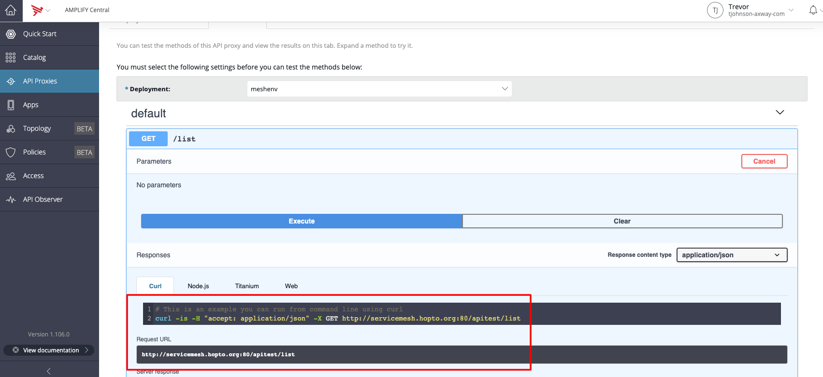823x377 pixels.
Task: Switch to the Web tab
Action: [291, 286]
